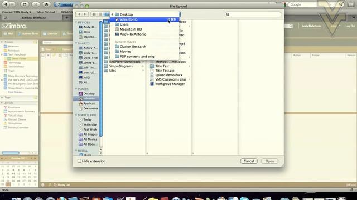Go back in File Upload dialog
Viewport: 357px width, 200px height.
coord(79,14)
